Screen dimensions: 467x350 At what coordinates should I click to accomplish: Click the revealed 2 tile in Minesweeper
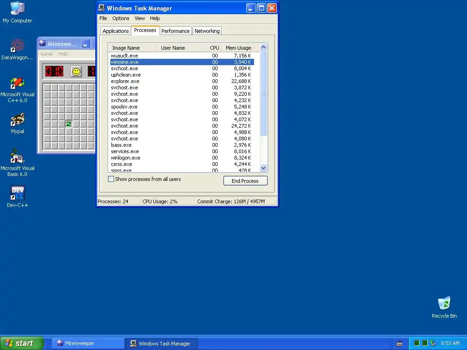click(69, 124)
